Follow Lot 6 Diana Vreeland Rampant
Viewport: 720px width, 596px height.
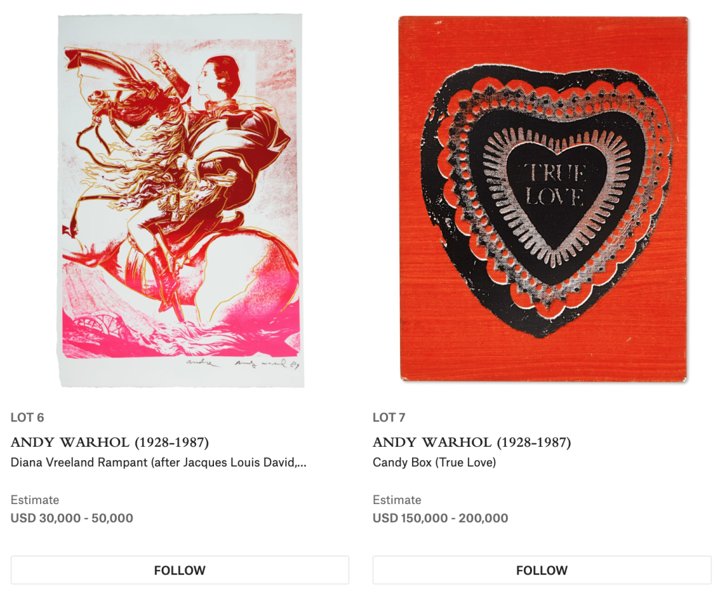(180, 570)
